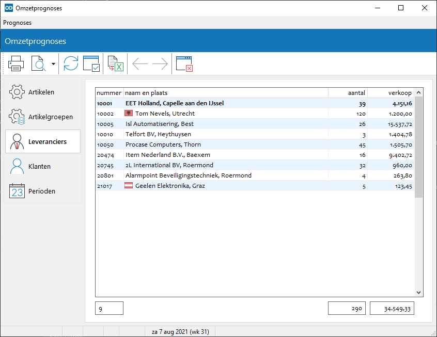
Task: Switch to Perioden tab
Action: point(43,191)
